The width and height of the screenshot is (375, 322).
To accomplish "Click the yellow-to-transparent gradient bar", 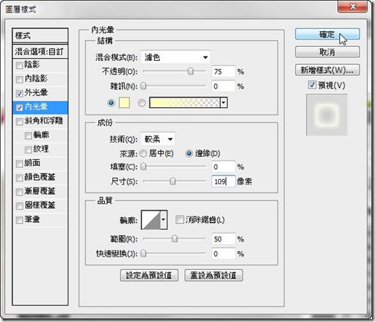I will coord(185,103).
